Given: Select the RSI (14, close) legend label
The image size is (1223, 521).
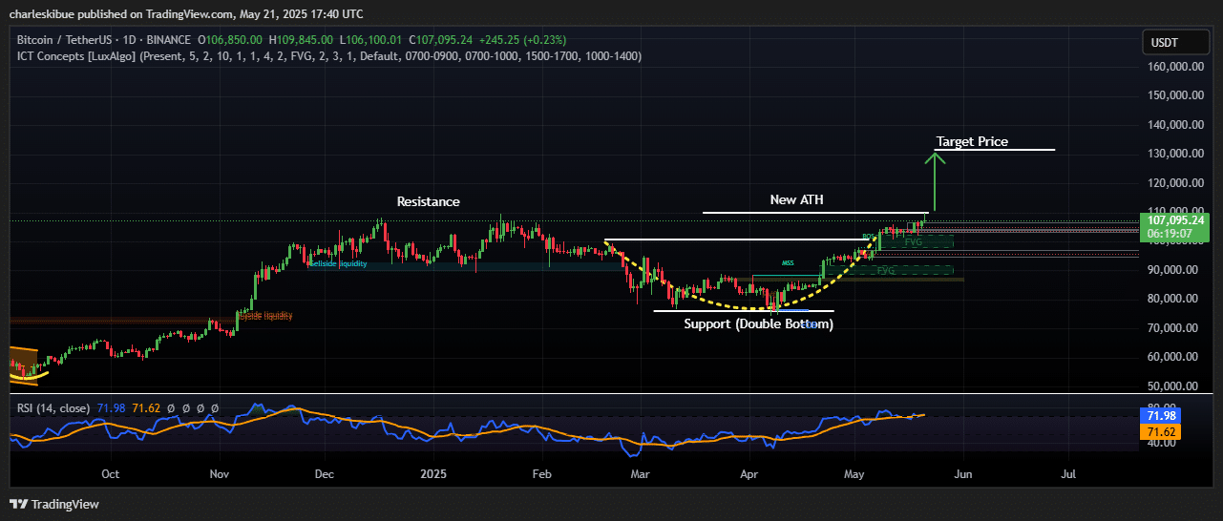Looking at the screenshot, I should [53, 408].
